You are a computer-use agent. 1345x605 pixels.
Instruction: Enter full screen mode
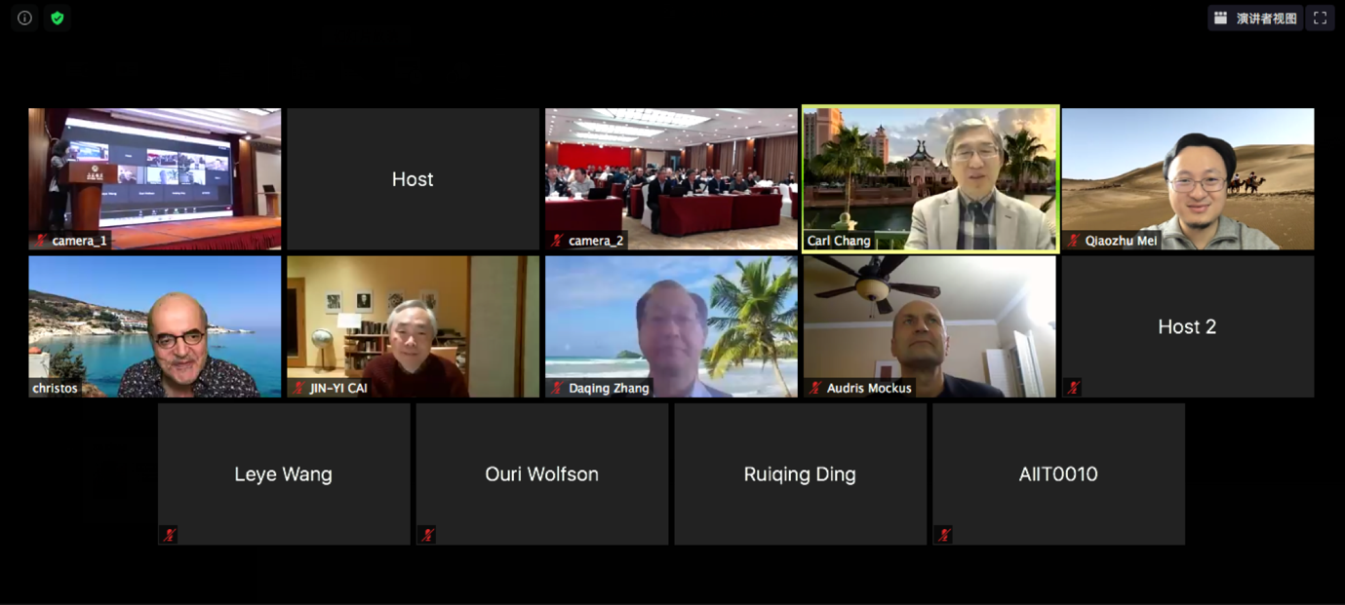1320,18
